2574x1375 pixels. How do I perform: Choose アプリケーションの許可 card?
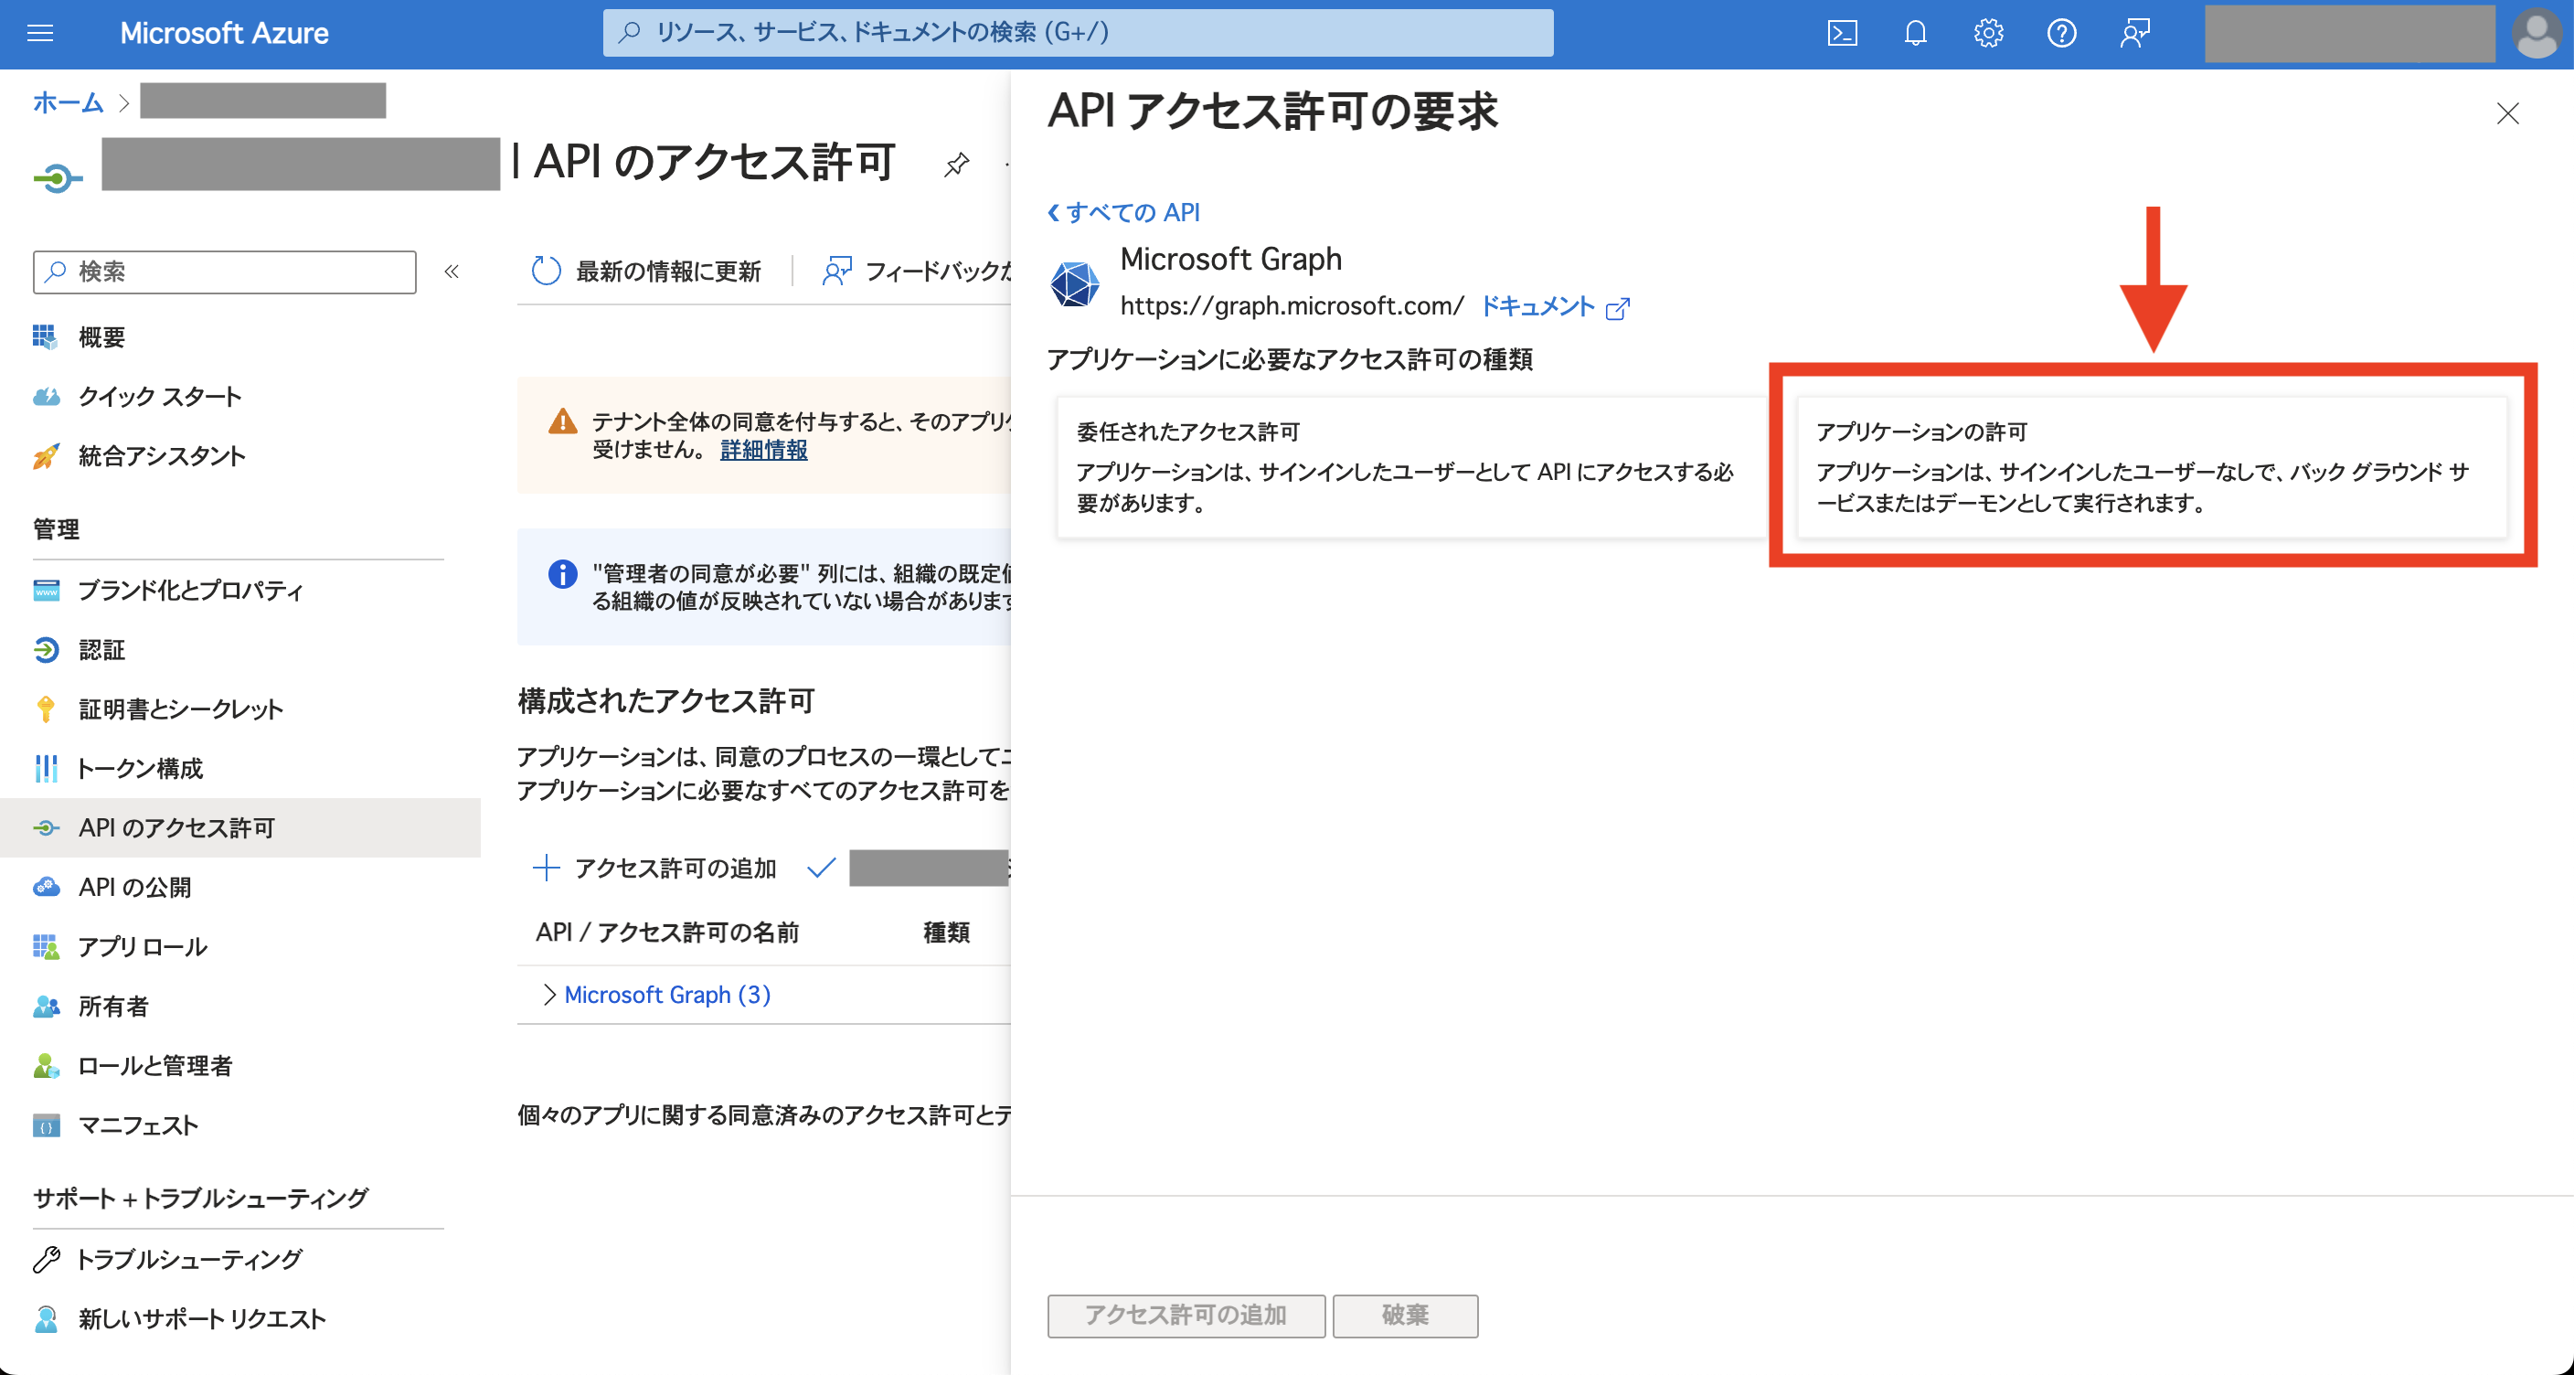pyautogui.click(x=2153, y=466)
